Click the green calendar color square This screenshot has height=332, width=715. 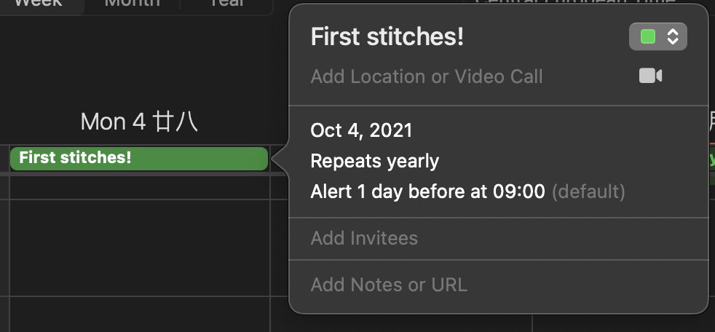tap(647, 36)
